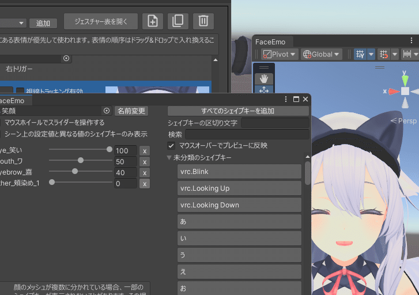Adjust the other_頬染め_1 slider
This screenshot has height=295, width=419.
pos(81,182)
